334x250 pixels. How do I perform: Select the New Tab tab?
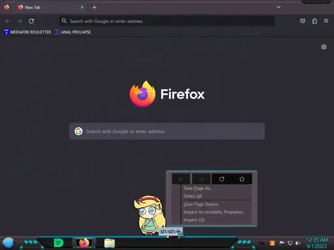[x=50, y=7]
